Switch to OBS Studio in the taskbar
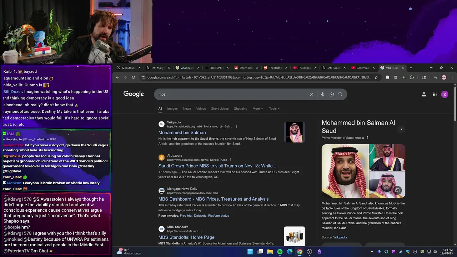 click(310, 252)
